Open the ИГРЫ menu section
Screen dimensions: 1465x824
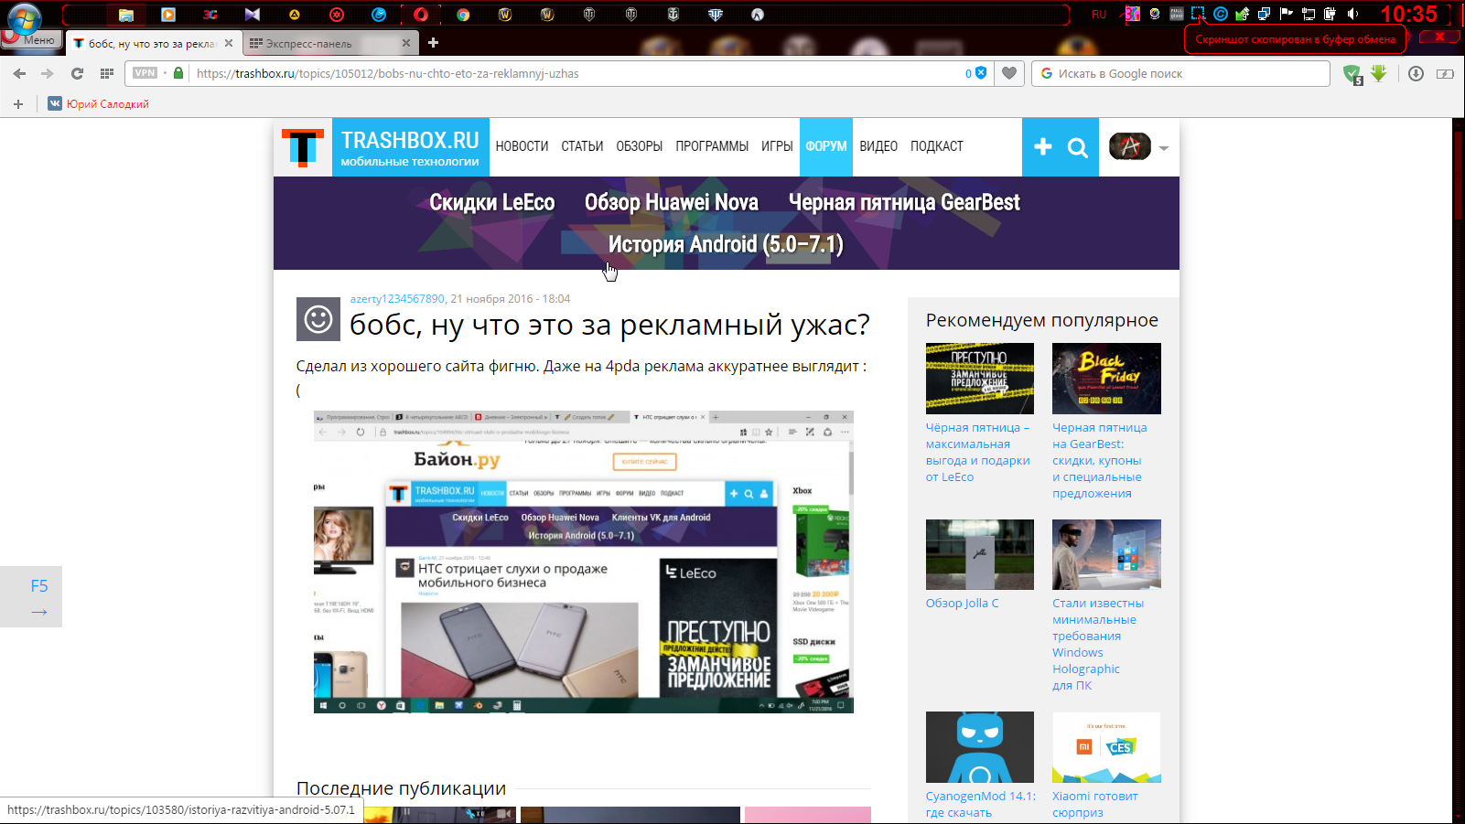[777, 146]
